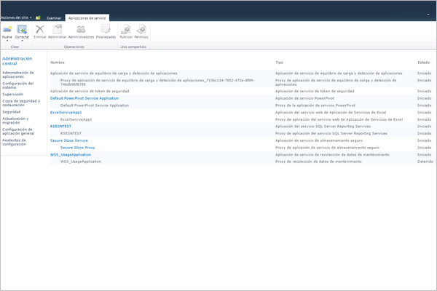Click Proxy de recolección de datos type cell
The image size is (437, 291).
[x=318, y=162]
